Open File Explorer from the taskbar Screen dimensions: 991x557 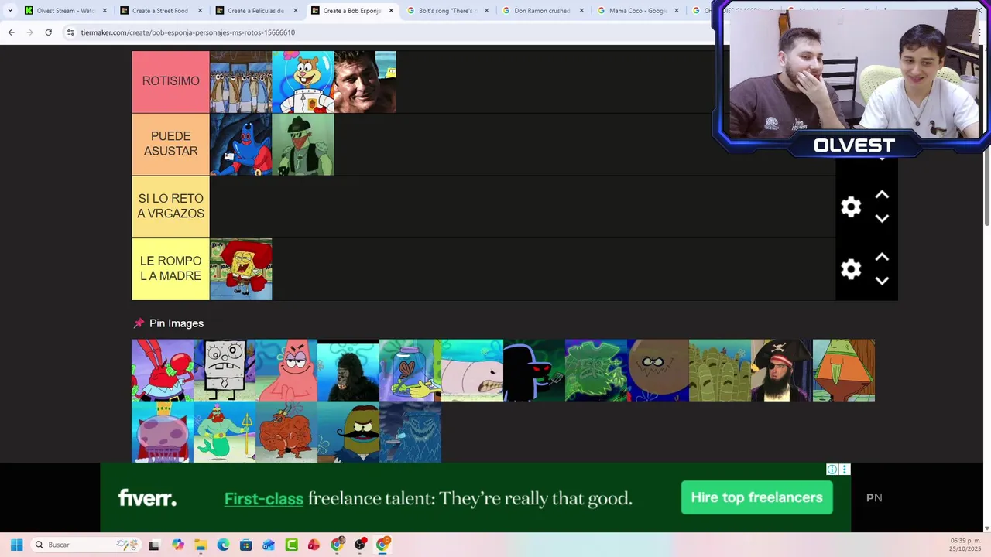point(201,545)
